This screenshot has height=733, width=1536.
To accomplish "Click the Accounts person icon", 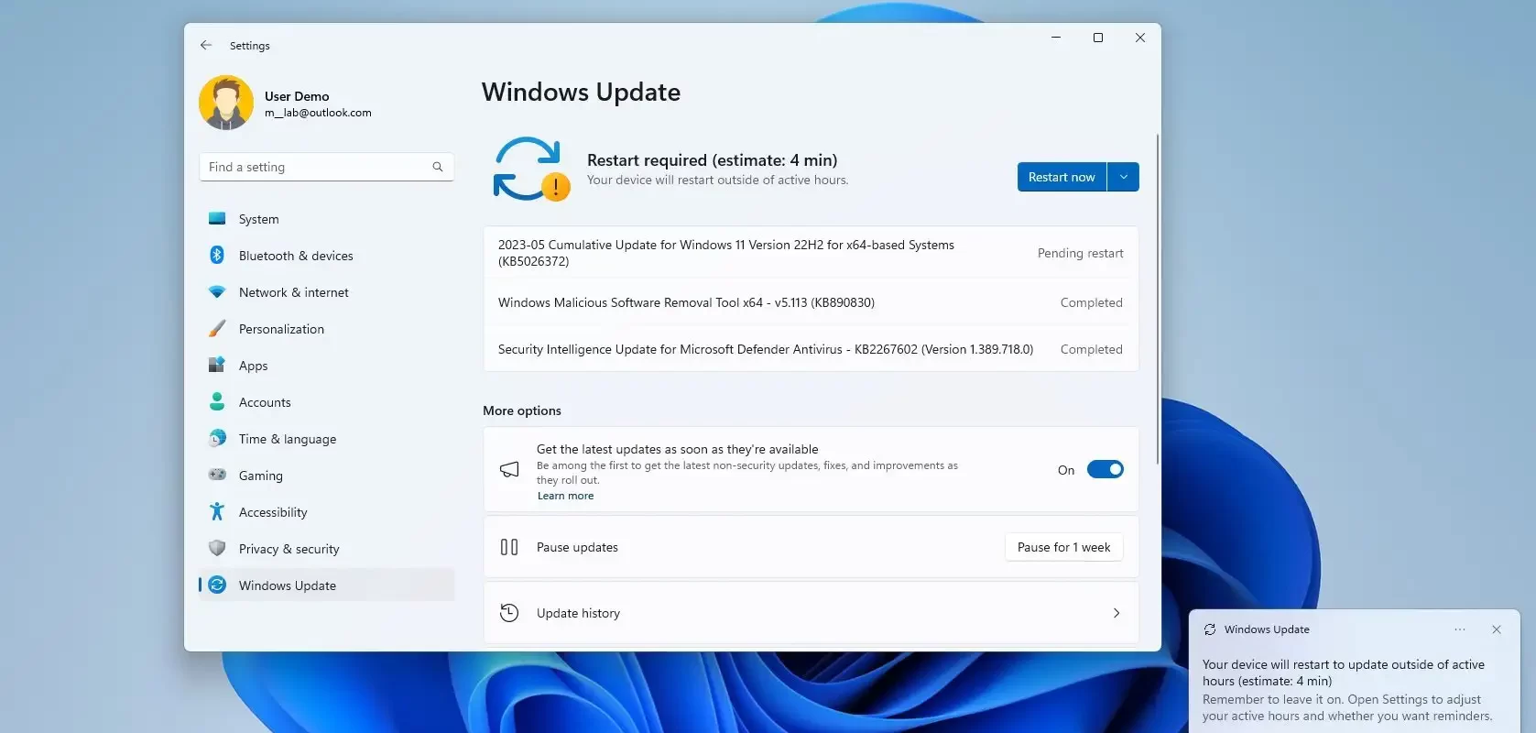I will coord(217,402).
